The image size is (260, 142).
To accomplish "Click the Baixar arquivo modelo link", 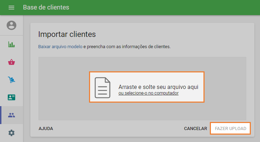I will pos(60,47).
